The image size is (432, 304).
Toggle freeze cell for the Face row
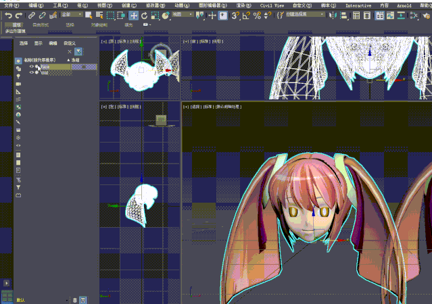click(85, 67)
